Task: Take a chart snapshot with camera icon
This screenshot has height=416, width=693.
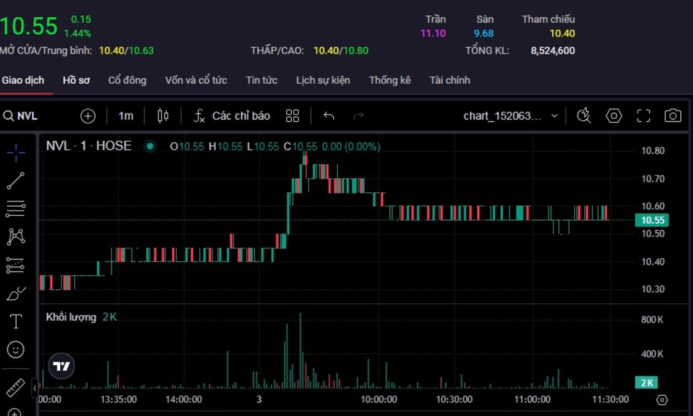Action: tap(673, 116)
